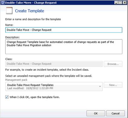The width and height of the screenshot is (128, 118).
Task: Focus the Name text field
Action: click(64, 30)
